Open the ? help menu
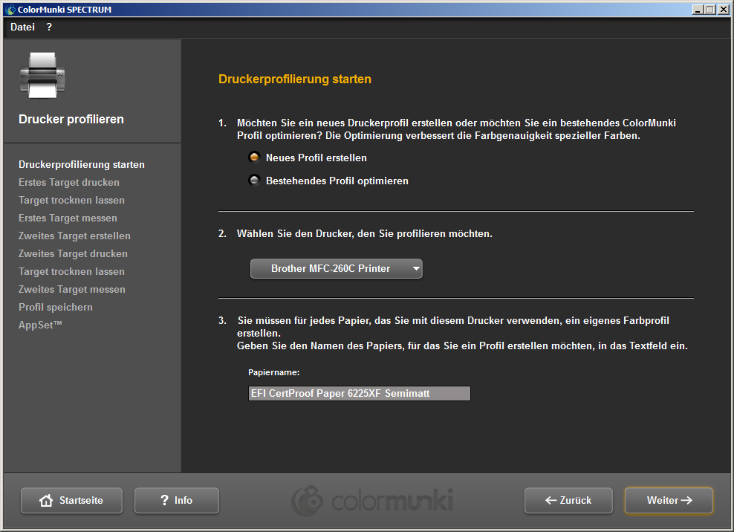Screen dimensions: 734x532 click(49, 27)
